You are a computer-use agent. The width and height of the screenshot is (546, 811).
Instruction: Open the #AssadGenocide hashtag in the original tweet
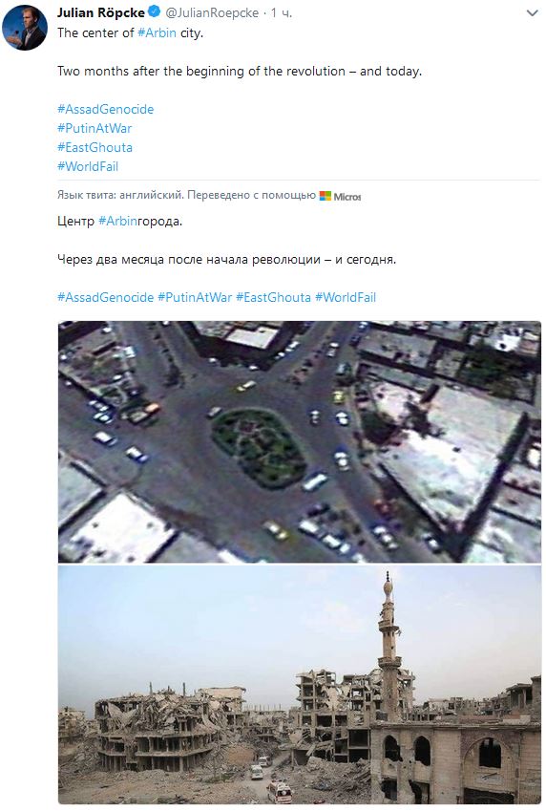coord(105,109)
